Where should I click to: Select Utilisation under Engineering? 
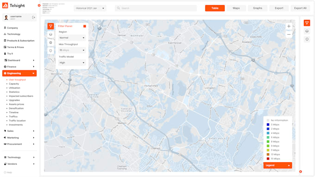(x=14, y=88)
